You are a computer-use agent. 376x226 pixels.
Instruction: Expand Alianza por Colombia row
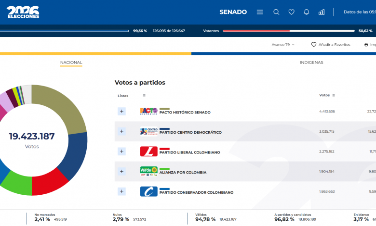(x=121, y=171)
